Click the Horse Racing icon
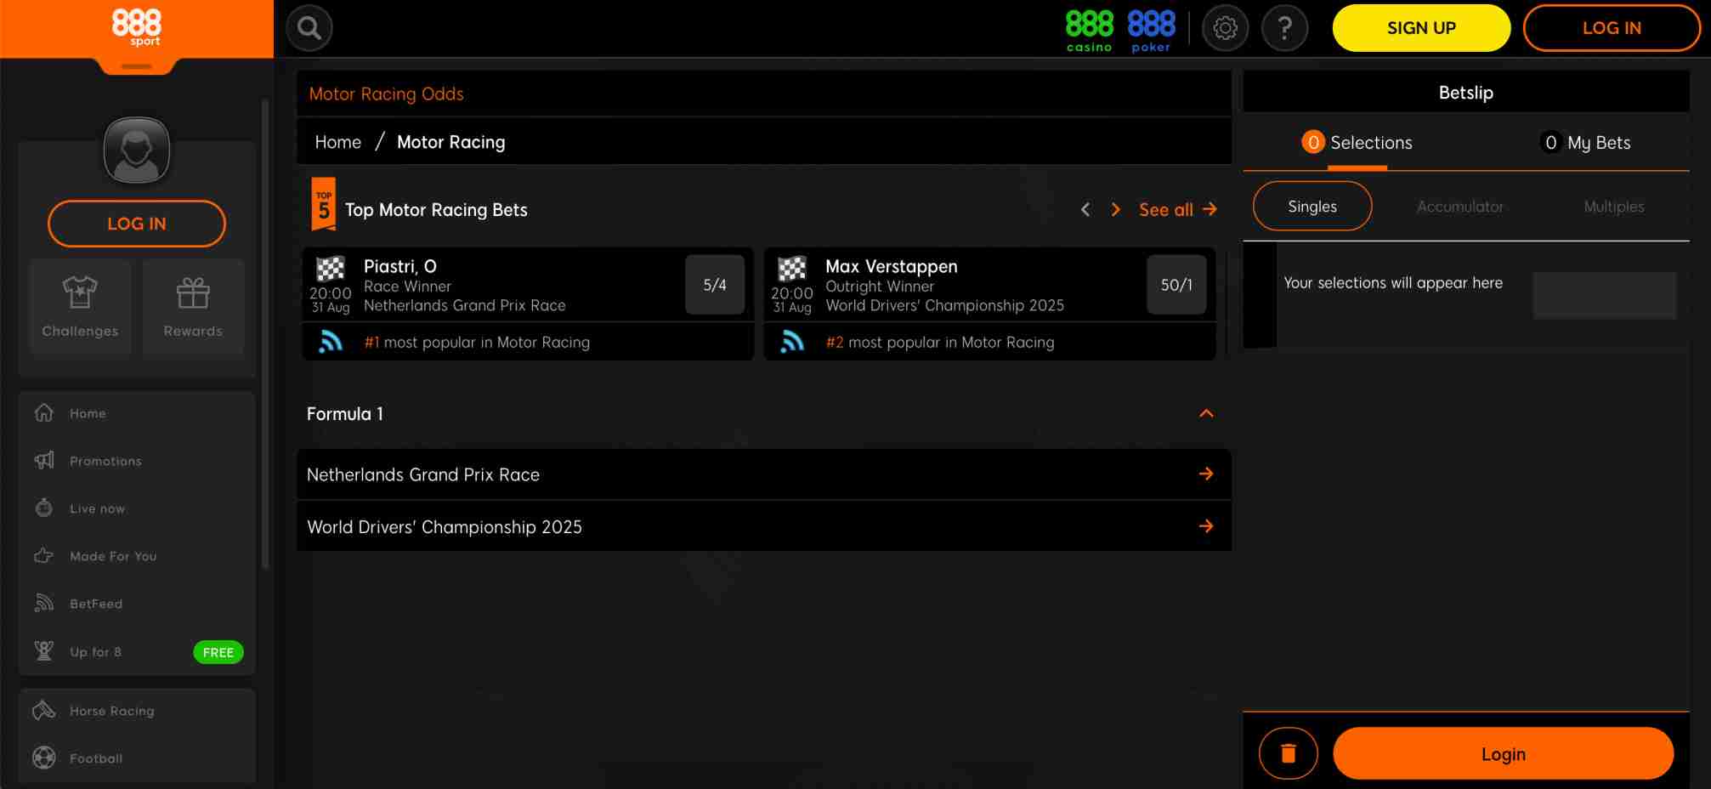This screenshot has height=789, width=1711. (x=44, y=710)
